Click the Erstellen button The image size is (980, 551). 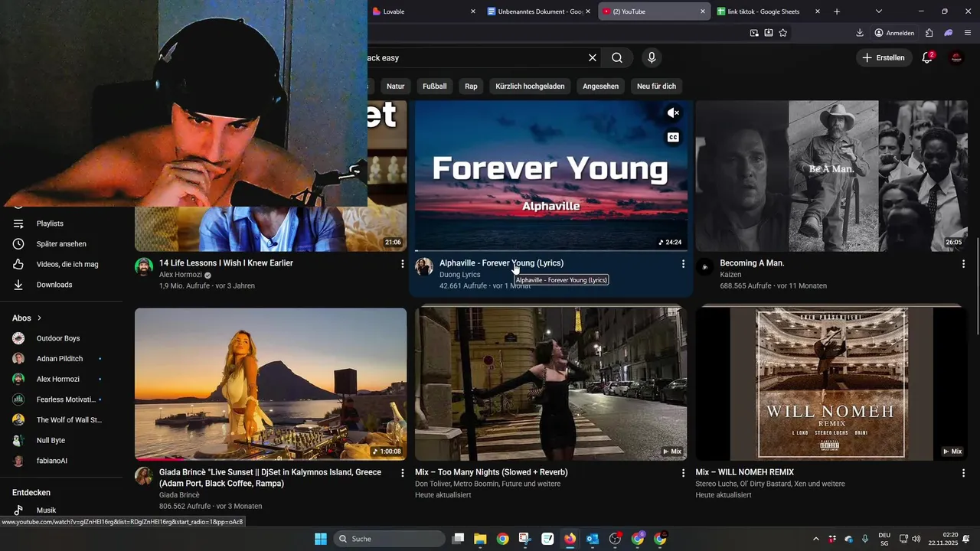[884, 57]
